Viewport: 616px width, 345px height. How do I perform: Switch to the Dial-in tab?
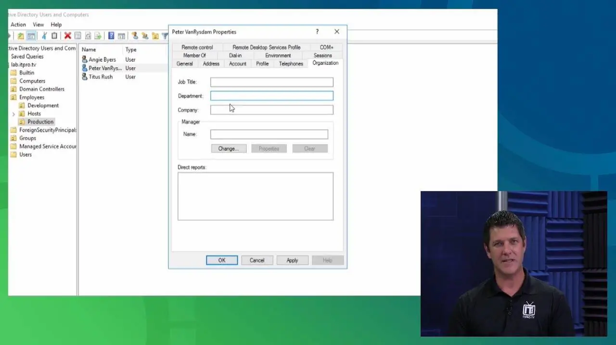(x=235, y=55)
